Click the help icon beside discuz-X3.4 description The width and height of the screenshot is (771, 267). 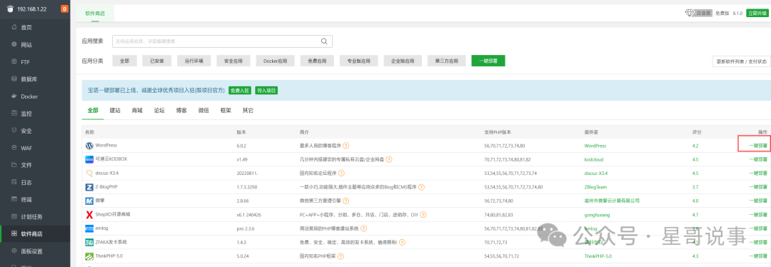(341, 173)
